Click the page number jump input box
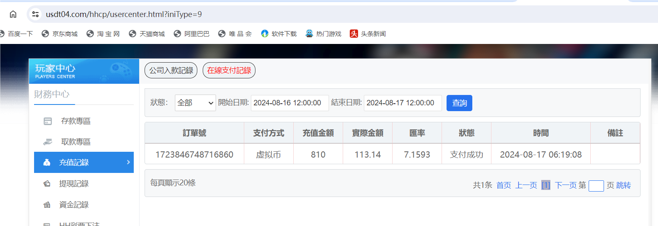Screen dimensions: 658x226 (x=596, y=186)
